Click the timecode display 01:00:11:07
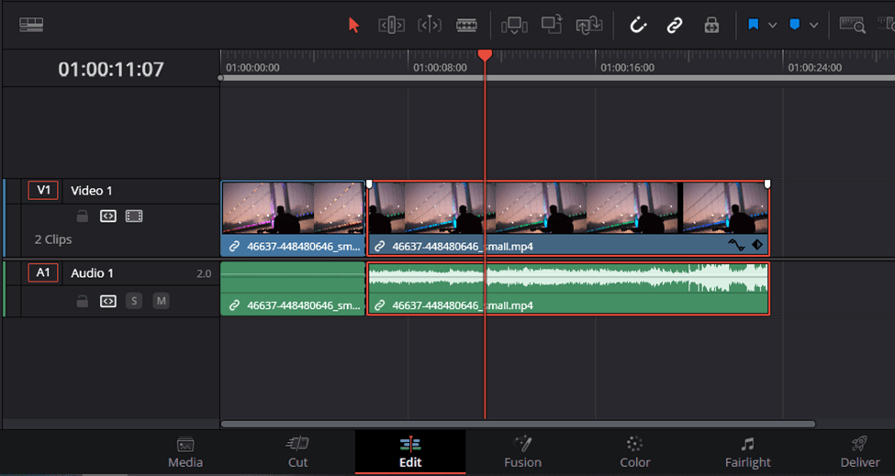 click(111, 69)
